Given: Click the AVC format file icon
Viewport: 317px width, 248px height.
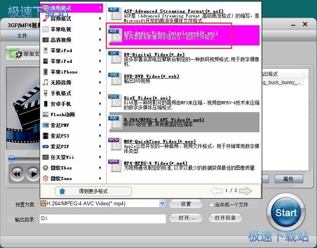Looking at the screenshot, I should point(115,122).
